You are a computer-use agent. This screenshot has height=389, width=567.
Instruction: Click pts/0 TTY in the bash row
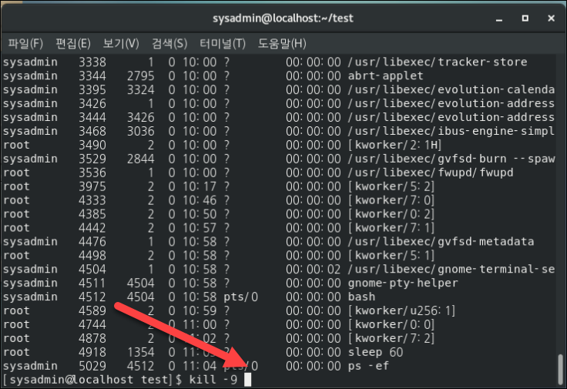[x=240, y=297]
